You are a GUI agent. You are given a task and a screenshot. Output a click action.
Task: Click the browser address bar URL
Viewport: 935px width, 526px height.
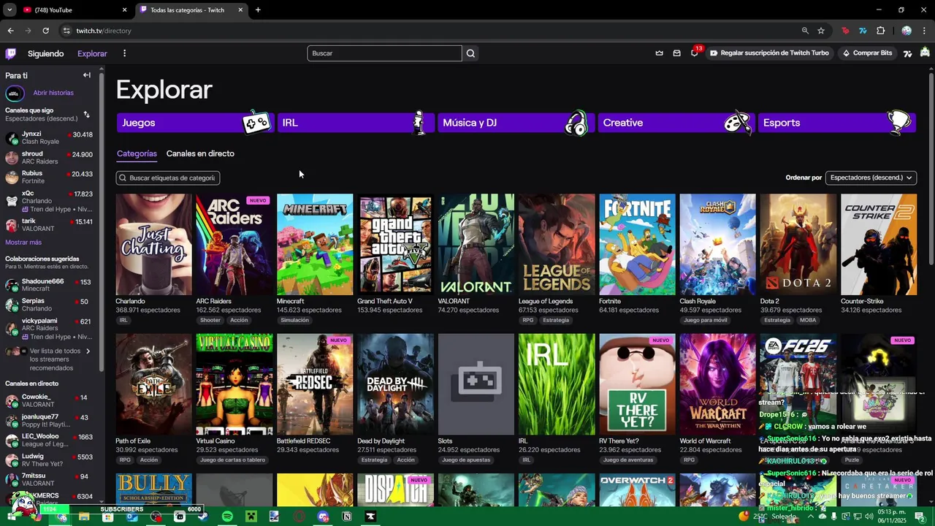click(104, 31)
